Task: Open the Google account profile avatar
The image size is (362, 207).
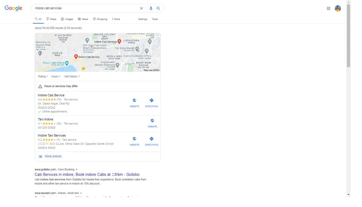Action: pyautogui.click(x=338, y=8)
